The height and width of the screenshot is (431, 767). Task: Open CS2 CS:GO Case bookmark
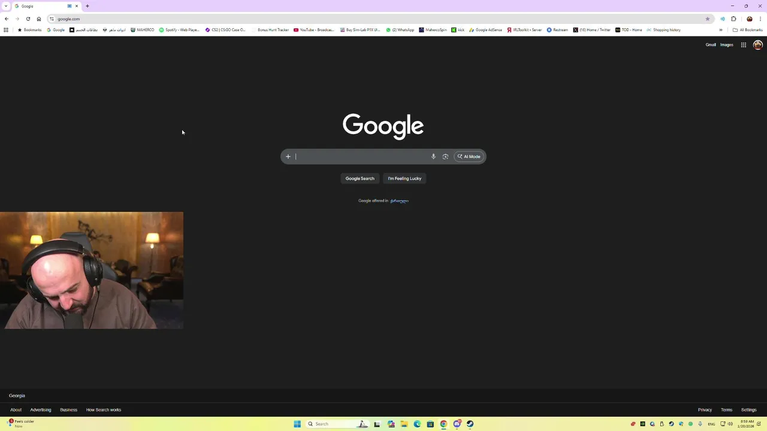tap(225, 30)
